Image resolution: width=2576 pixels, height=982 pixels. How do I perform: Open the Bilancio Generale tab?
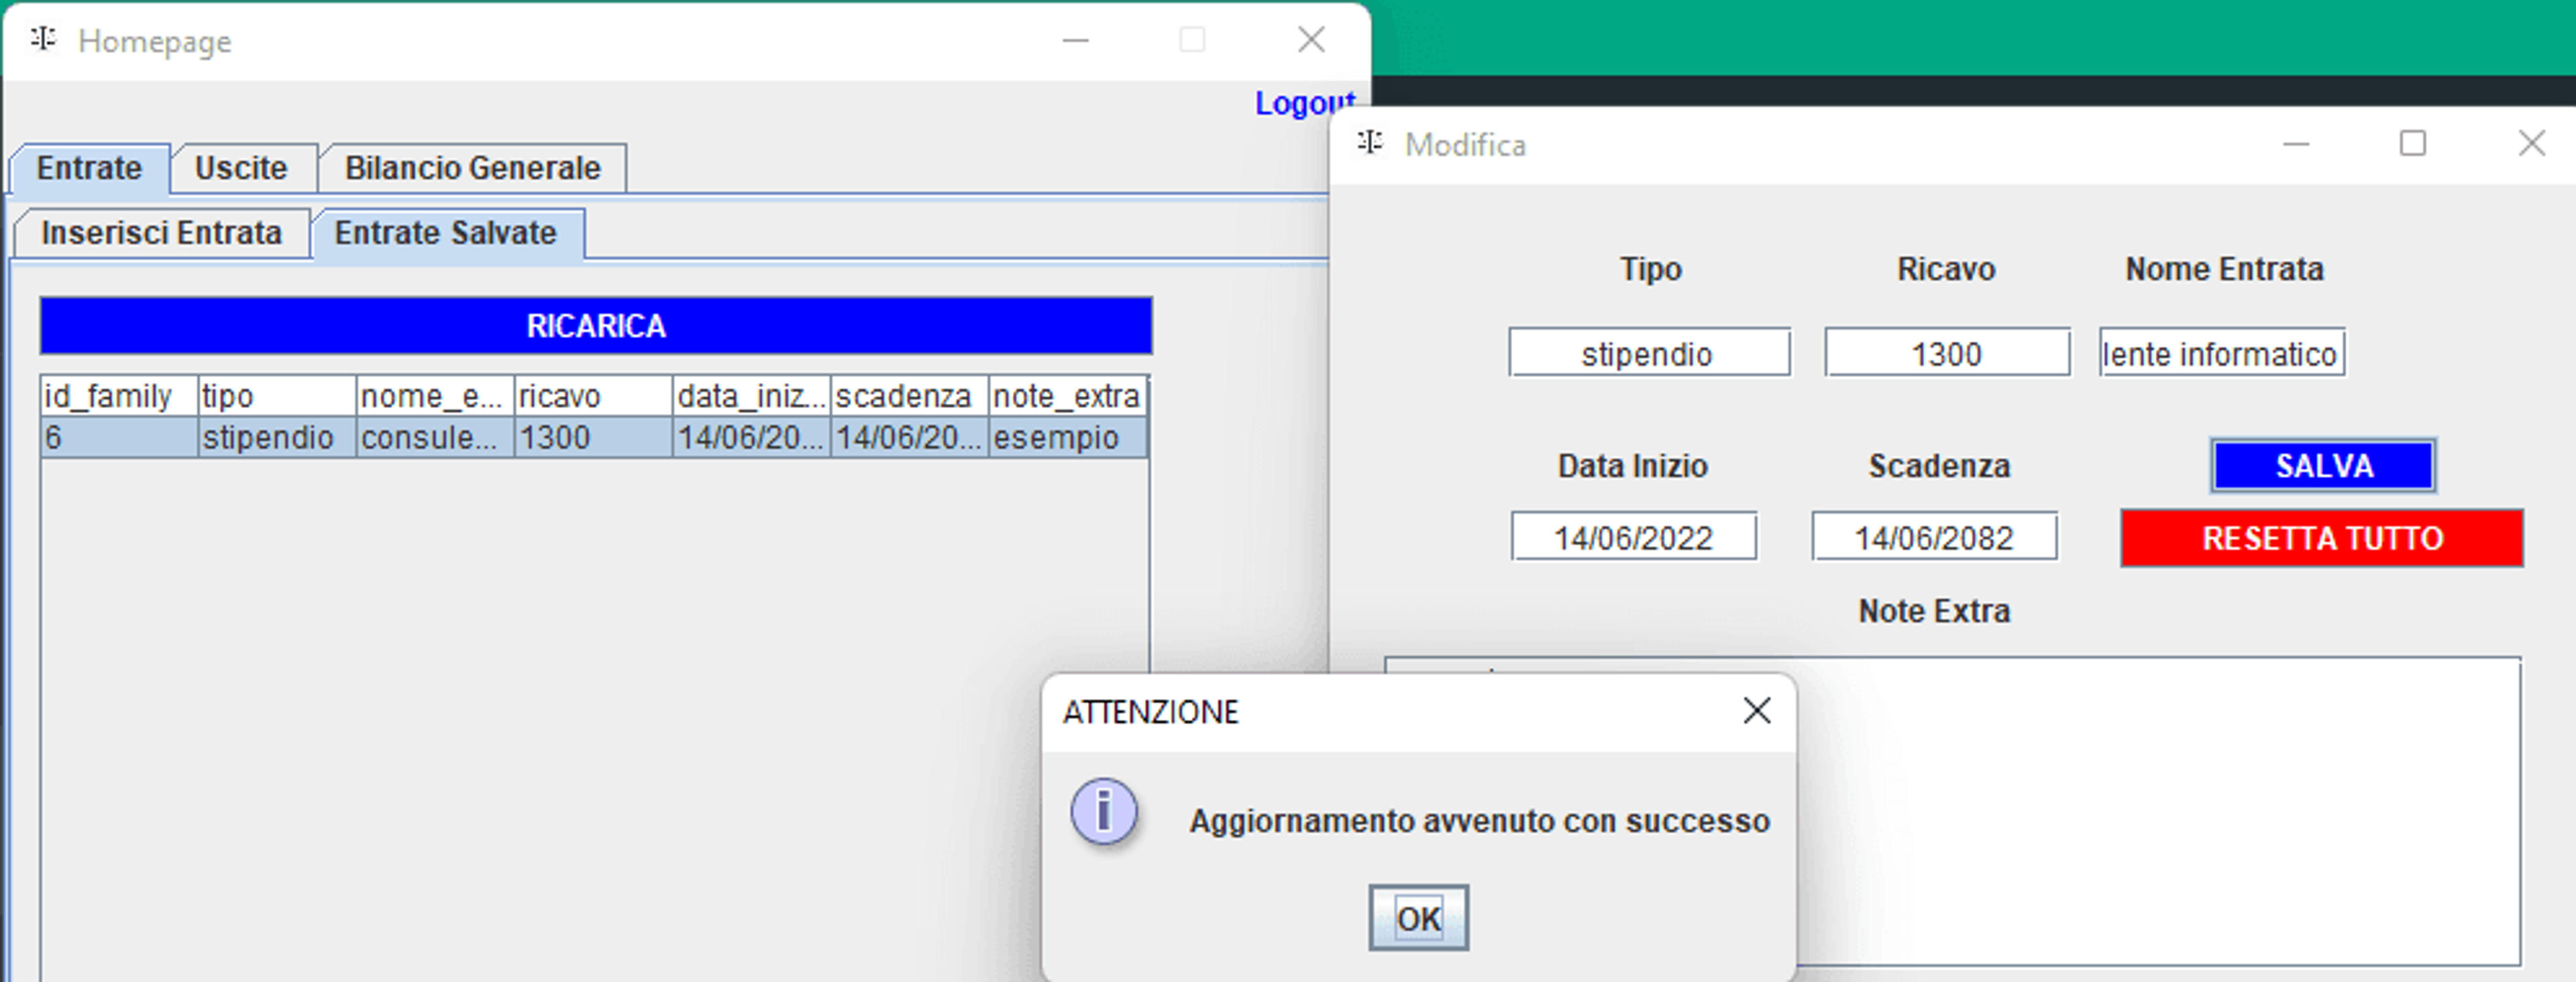(472, 168)
